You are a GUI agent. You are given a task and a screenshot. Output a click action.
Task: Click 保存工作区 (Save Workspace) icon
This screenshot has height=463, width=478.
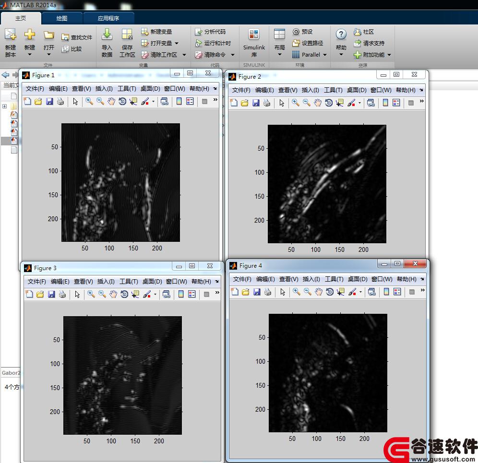[127, 35]
